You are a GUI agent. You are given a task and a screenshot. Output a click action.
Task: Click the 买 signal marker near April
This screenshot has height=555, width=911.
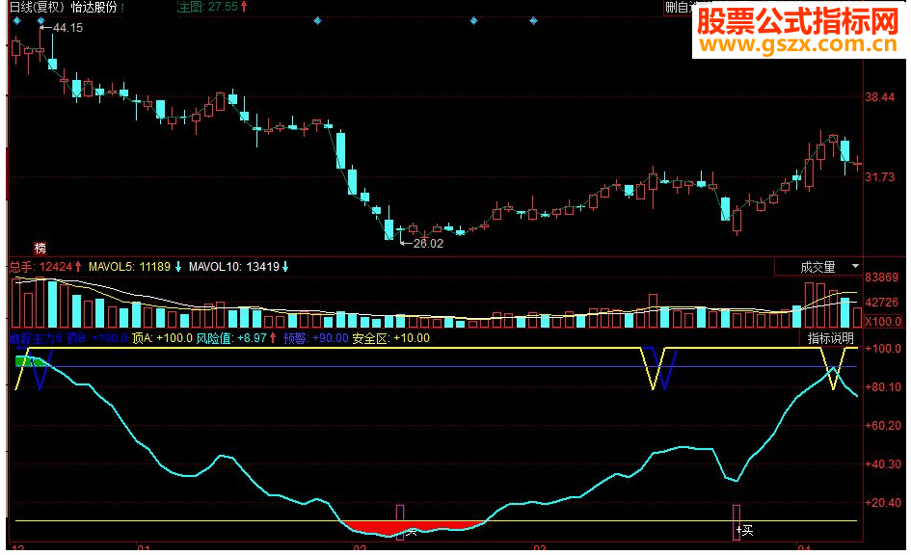[745, 530]
